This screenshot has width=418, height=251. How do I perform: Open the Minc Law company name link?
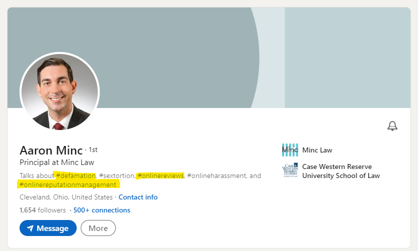(x=317, y=150)
